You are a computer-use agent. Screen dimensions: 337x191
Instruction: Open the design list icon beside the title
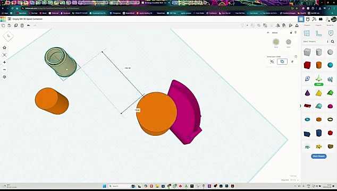point(9,19)
